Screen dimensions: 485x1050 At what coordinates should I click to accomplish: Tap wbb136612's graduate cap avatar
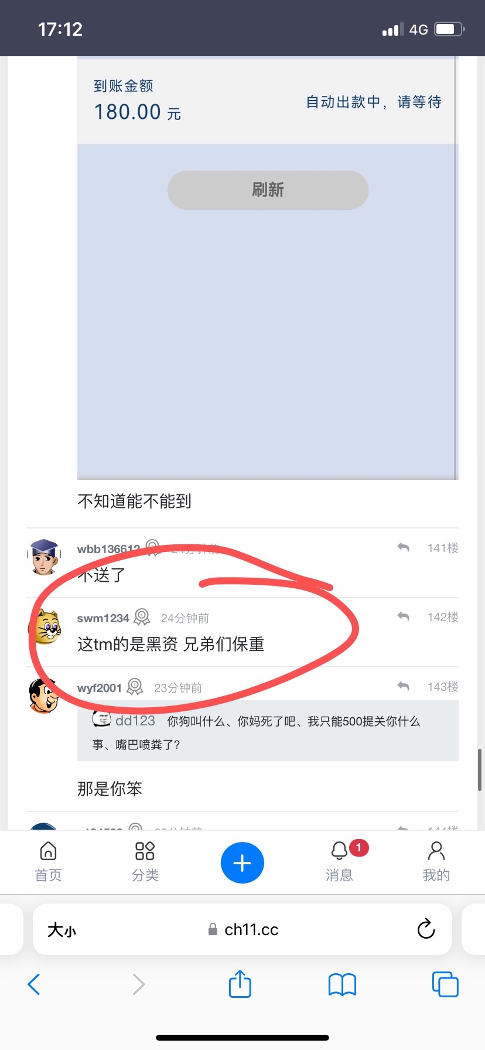pyautogui.click(x=45, y=557)
